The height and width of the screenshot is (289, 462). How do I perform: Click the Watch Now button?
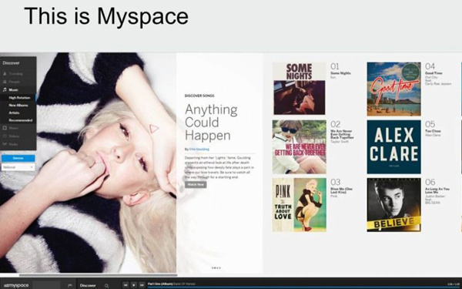pos(196,185)
